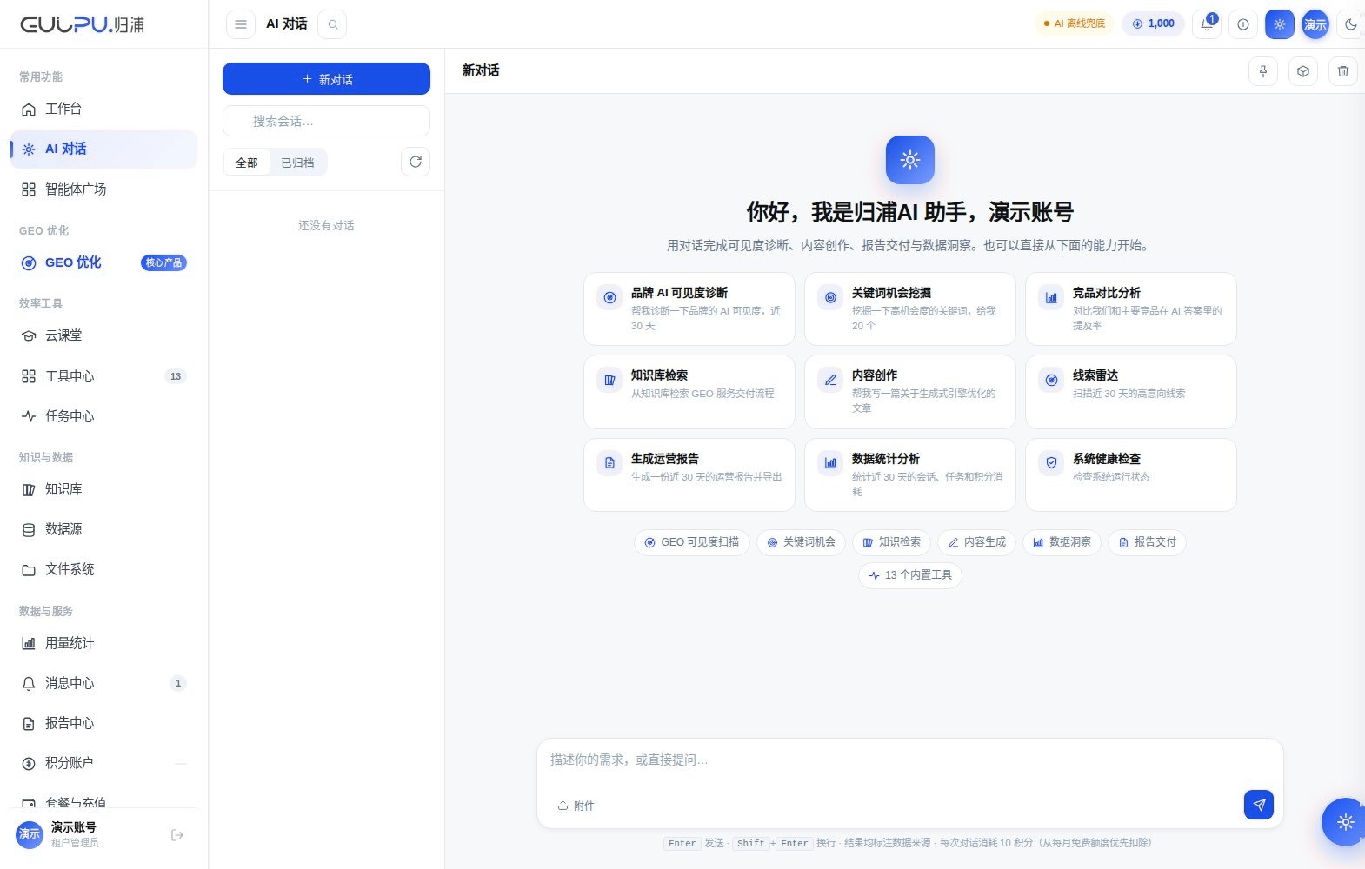Open 智能体广场 in the sidebar

pos(103,189)
